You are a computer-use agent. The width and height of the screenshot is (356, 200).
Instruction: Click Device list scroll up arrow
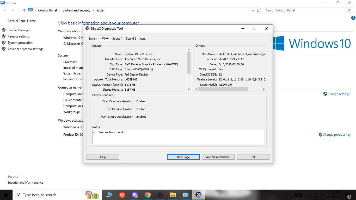click(189, 49)
